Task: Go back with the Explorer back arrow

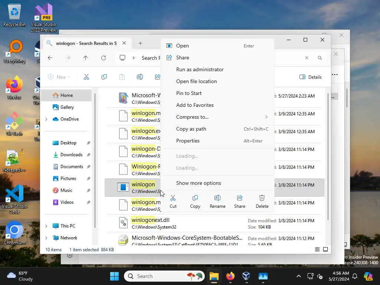Action: (50, 58)
